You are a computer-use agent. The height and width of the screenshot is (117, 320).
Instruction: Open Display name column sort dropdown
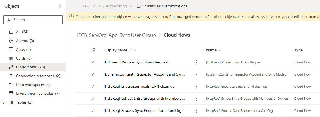[x=135, y=50]
